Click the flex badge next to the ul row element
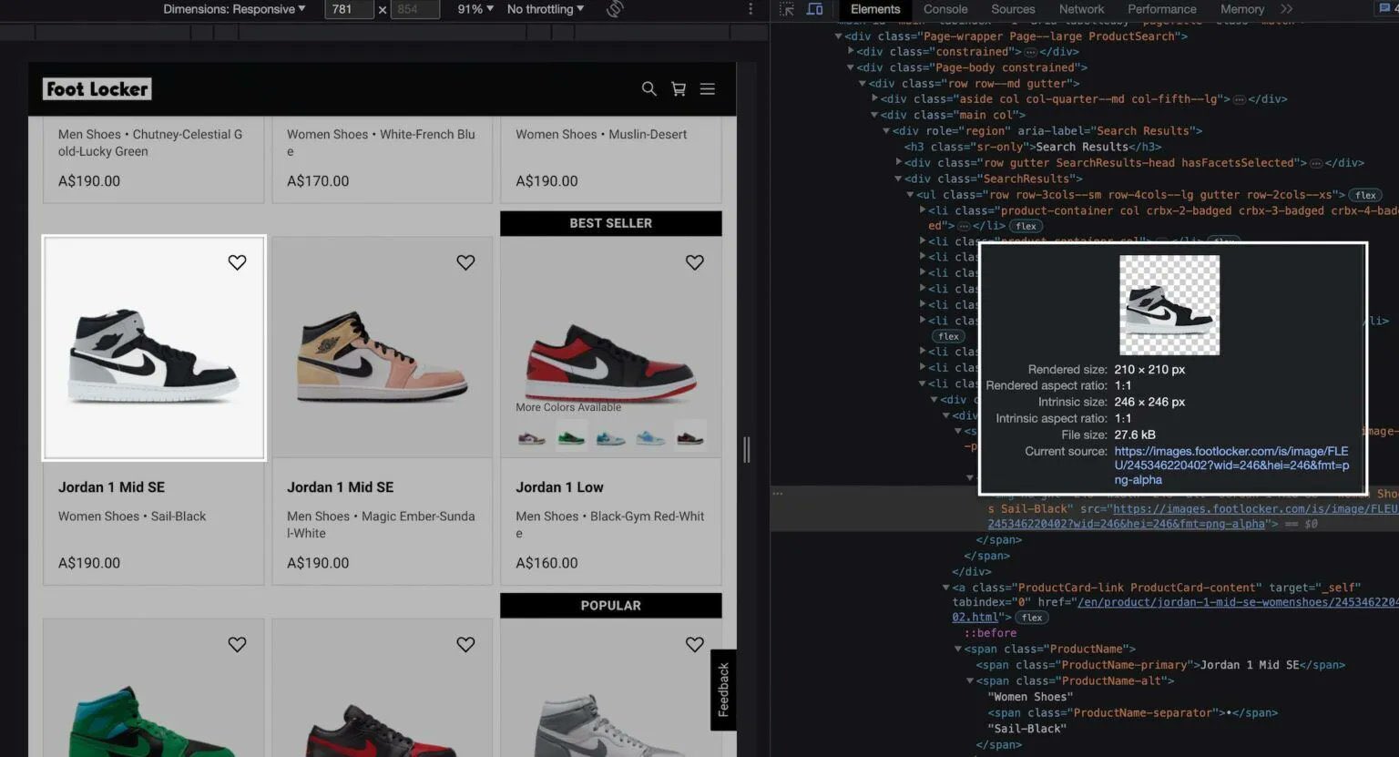This screenshot has width=1399, height=757. point(1365,195)
